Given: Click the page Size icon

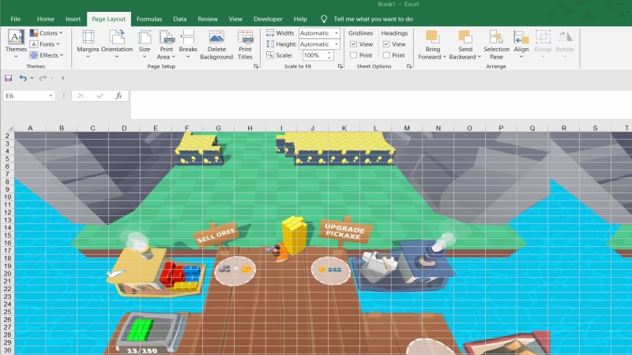Looking at the screenshot, I should (x=145, y=37).
